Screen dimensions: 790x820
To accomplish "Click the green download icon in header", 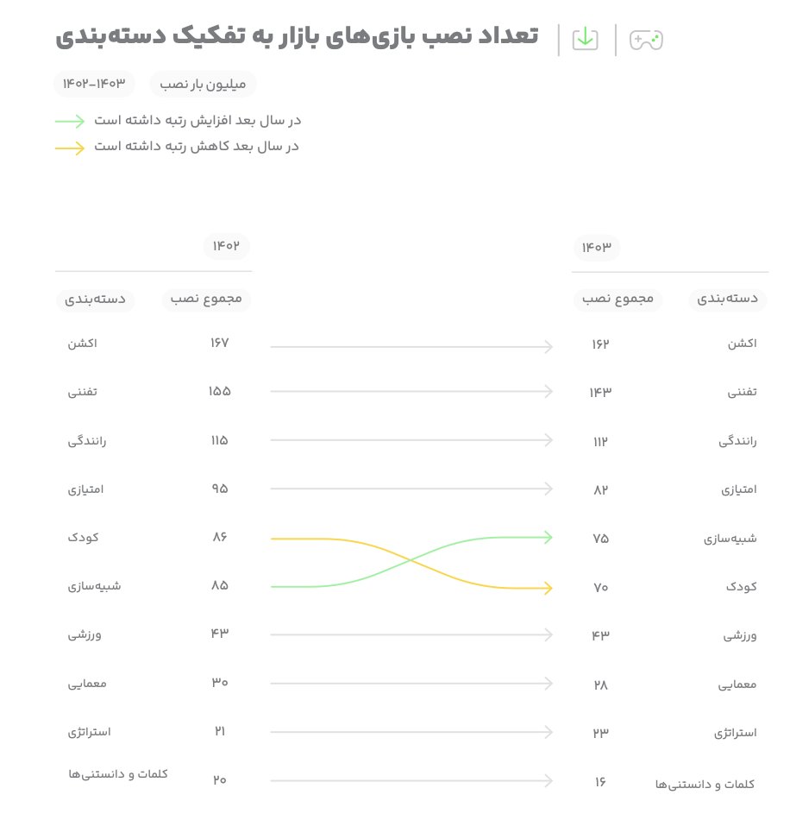I will pos(586,39).
